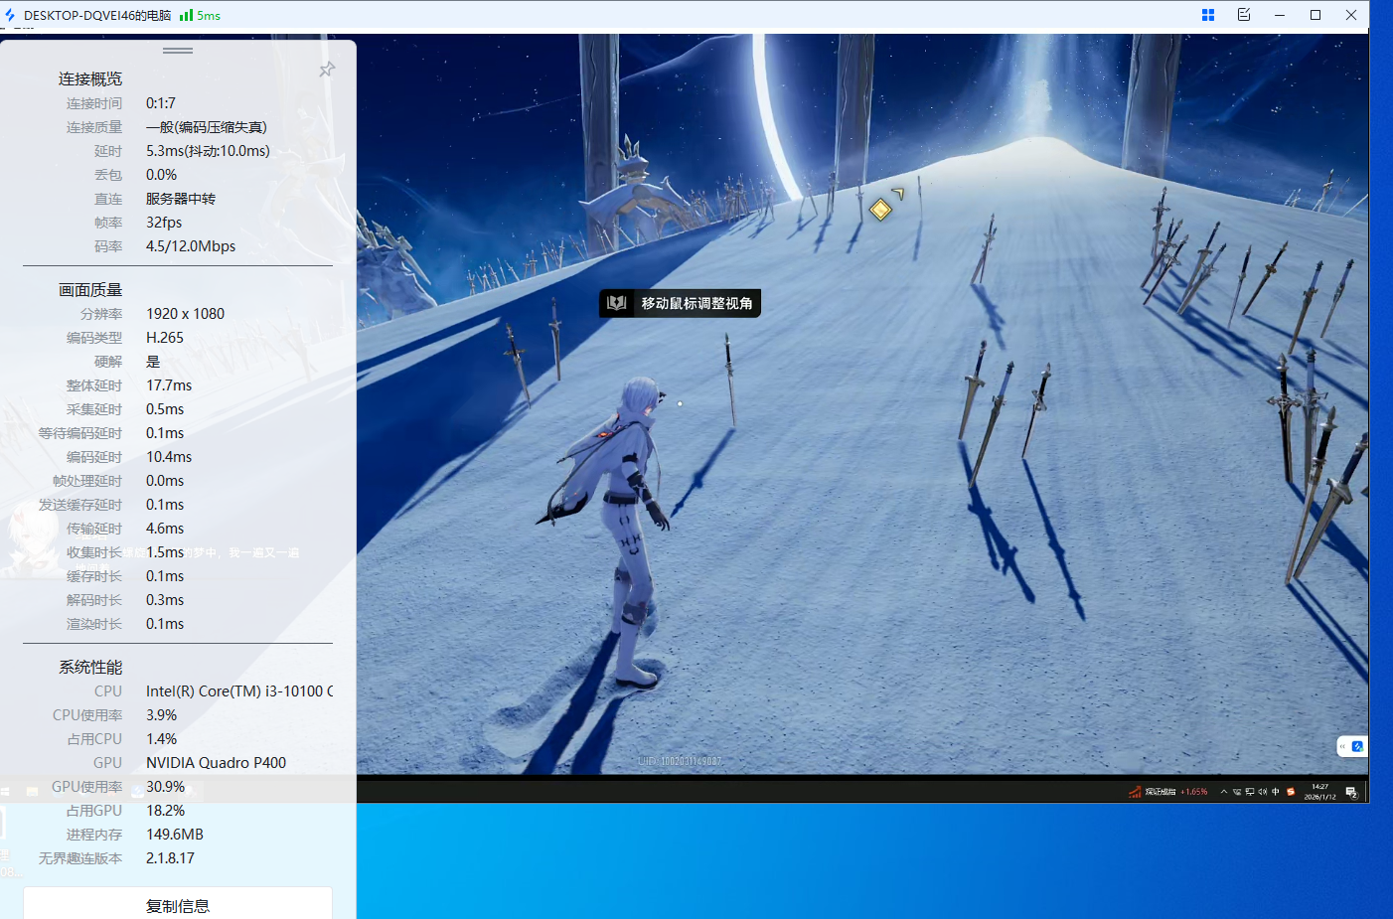Open the feedback note icon in title bar
Image resolution: width=1393 pixels, height=919 pixels.
(x=1244, y=15)
